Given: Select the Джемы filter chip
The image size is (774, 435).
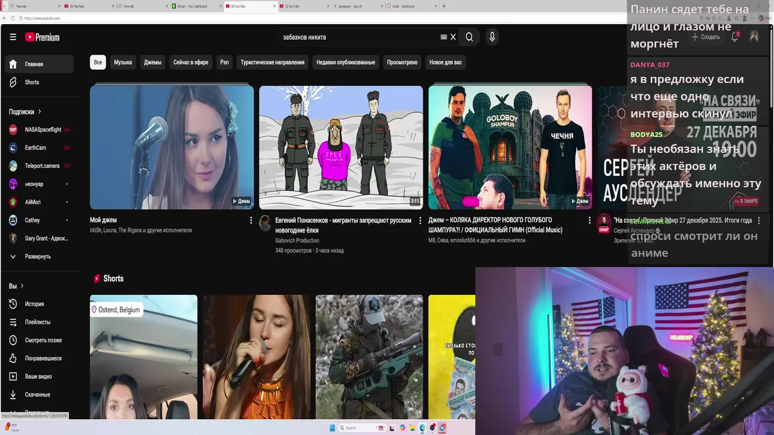Looking at the screenshot, I should (x=152, y=62).
